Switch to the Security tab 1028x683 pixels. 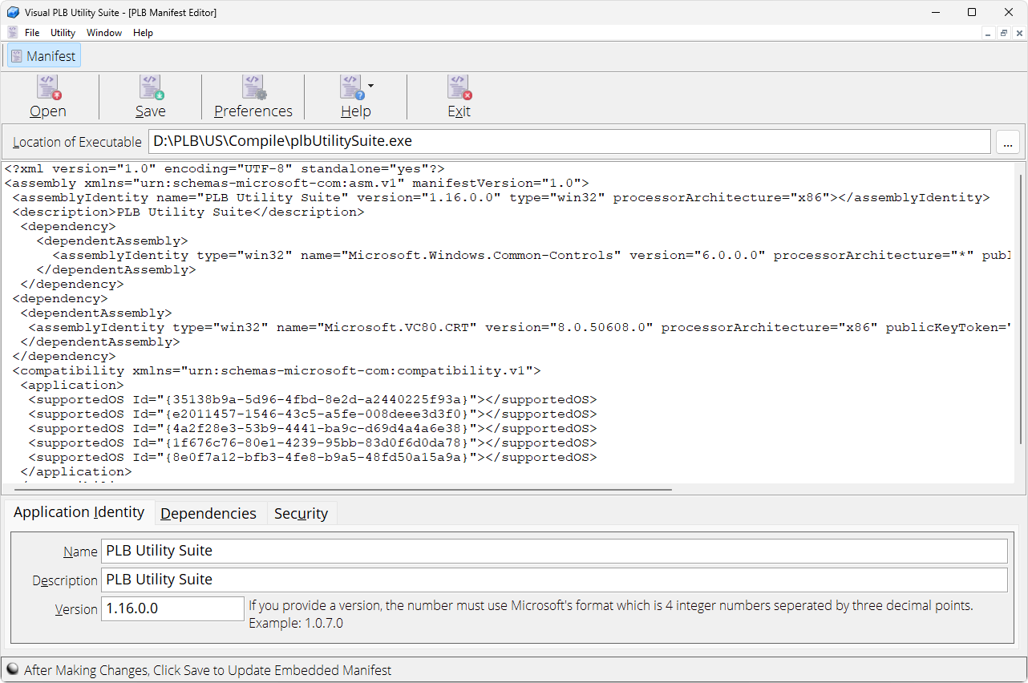tap(302, 513)
